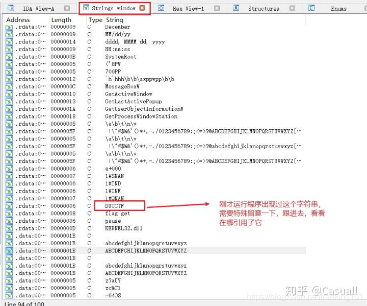
Task: Close the IDA View-A tab
Action: coord(67,9)
